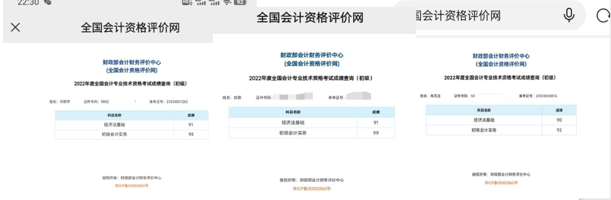Click the 财政部会计财务评价中心 heading in the right page
The height and width of the screenshot is (200, 611).
501,56
